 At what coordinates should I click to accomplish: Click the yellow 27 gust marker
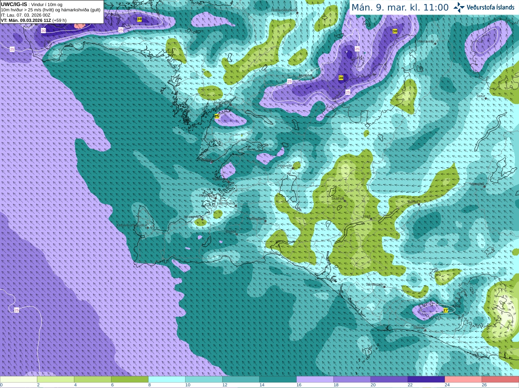coord(446,310)
